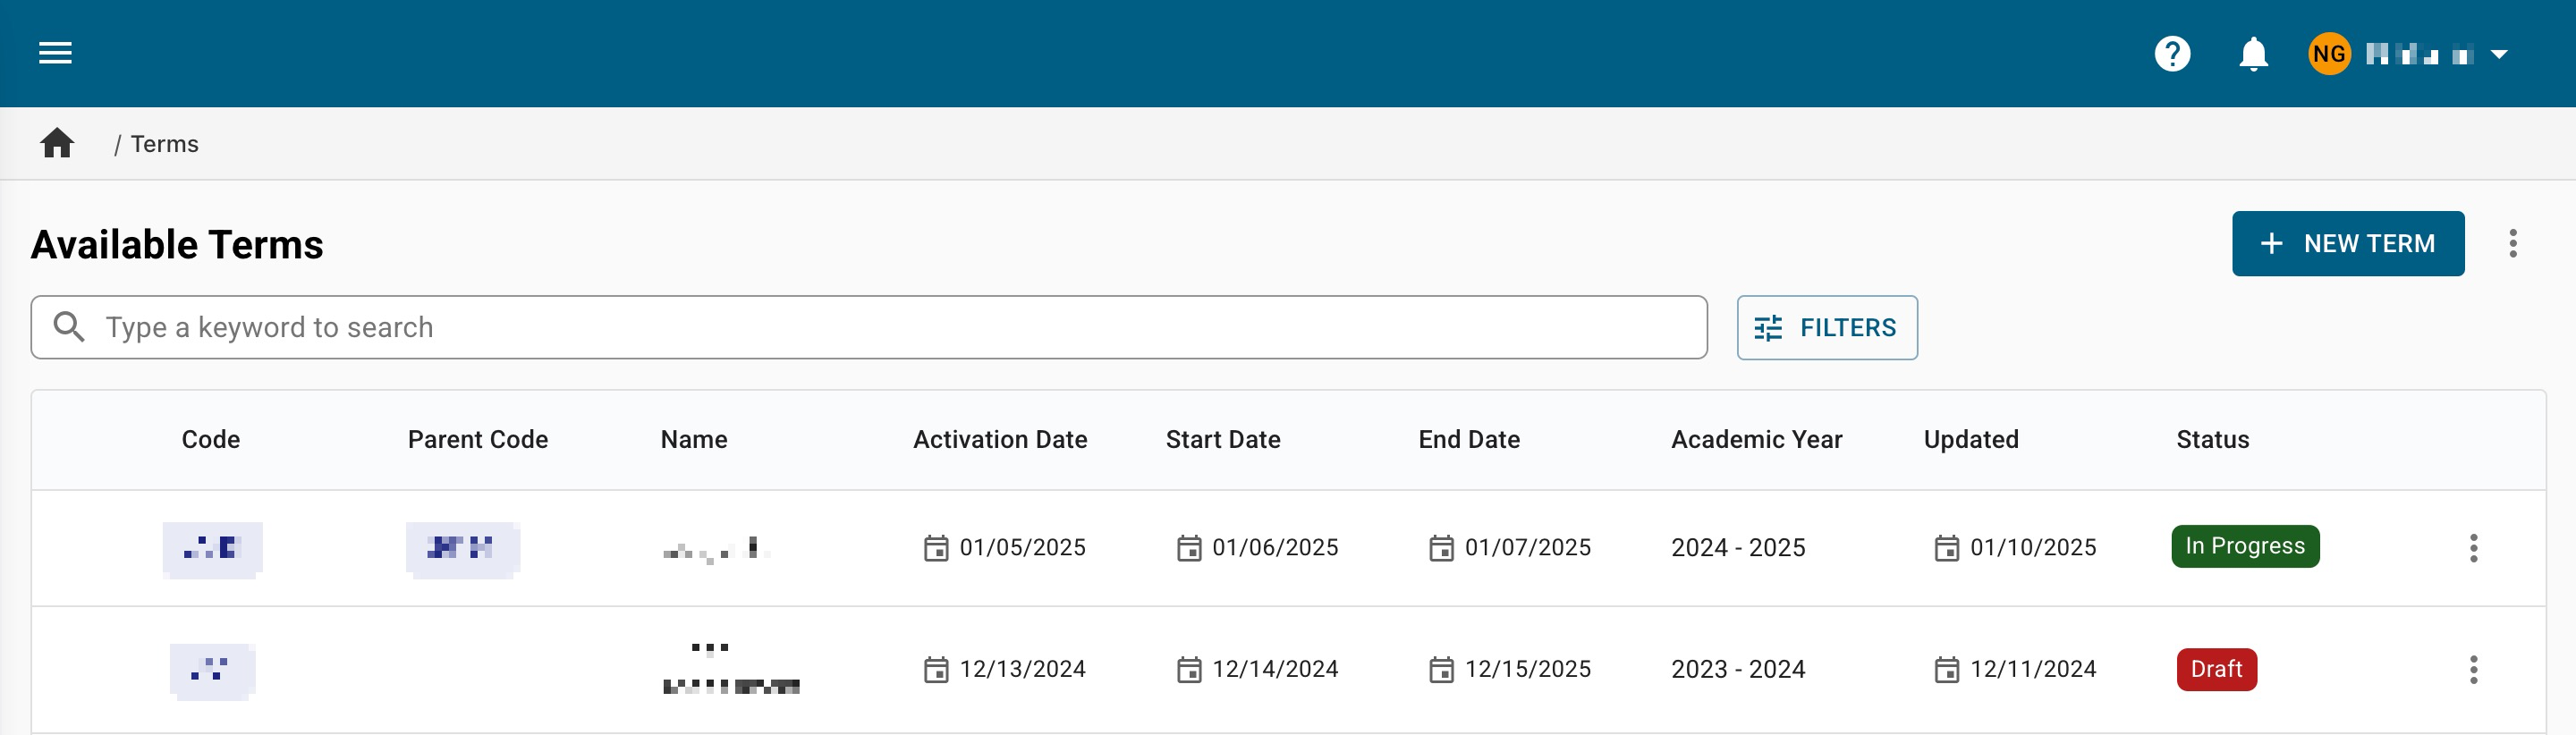Viewport: 2576px width, 735px height.
Task: Click calendar icon beside end date 12/15/2025
Action: 1441,670
